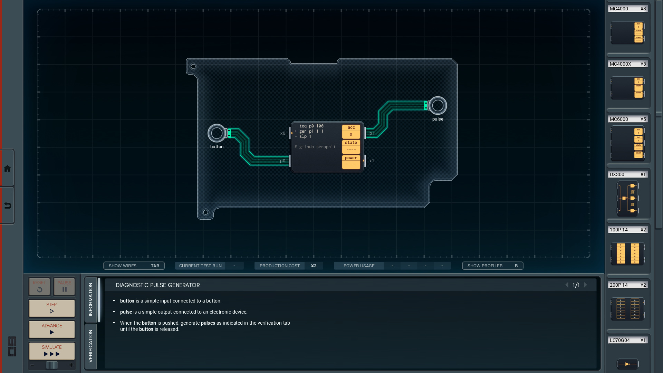The height and width of the screenshot is (373, 663).
Task: Click the home icon on left sidebar
Action: pos(7,169)
